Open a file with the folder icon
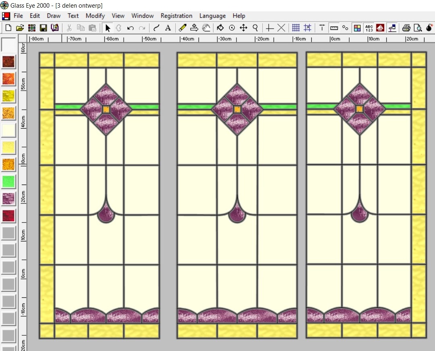Image resolution: width=435 pixels, height=351 pixels. [x=20, y=28]
